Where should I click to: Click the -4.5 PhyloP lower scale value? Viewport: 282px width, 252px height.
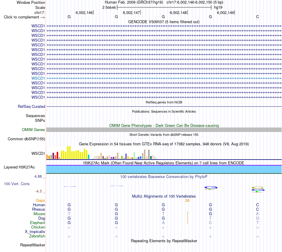39,191
